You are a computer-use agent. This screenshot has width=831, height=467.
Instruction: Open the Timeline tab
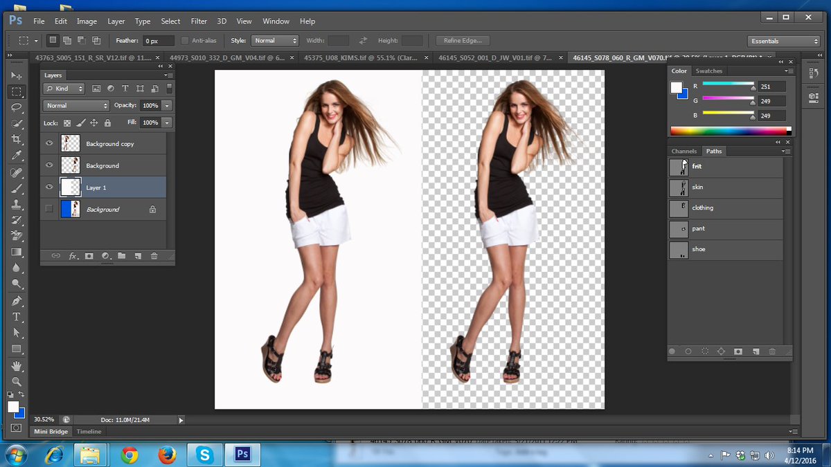(89, 431)
